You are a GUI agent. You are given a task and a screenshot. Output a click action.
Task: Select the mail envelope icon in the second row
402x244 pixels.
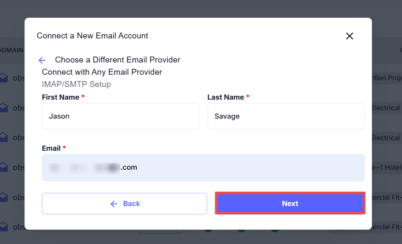4,108
